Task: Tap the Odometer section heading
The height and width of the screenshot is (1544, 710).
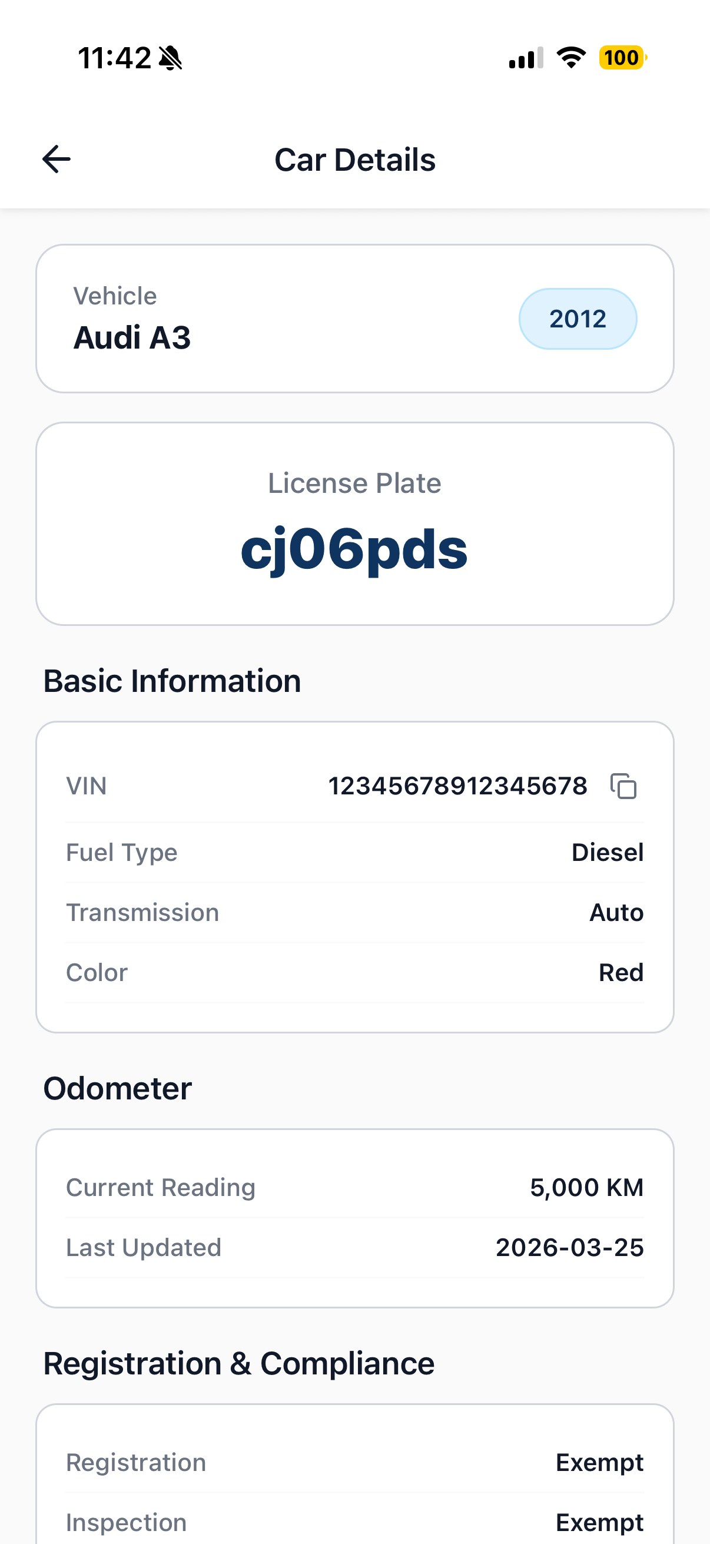Action: point(117,1088)
